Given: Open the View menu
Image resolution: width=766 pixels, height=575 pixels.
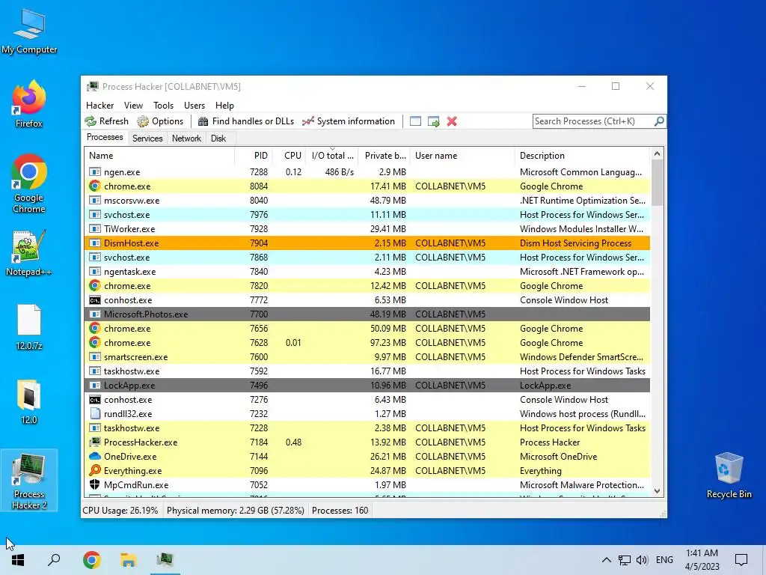Looking at the screenshot, I should click(133, 105).
